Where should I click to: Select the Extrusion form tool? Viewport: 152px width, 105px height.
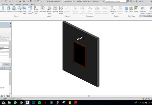(3, 9)
